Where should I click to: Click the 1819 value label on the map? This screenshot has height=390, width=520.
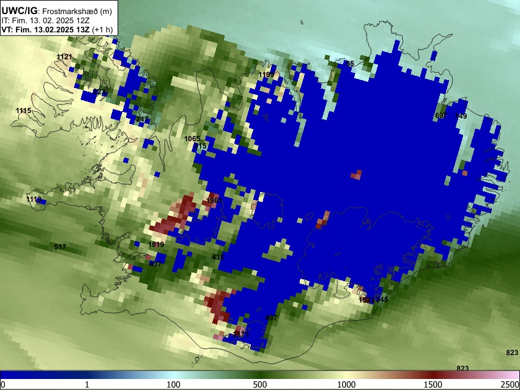pyautogui.click(x=156, y=245)
